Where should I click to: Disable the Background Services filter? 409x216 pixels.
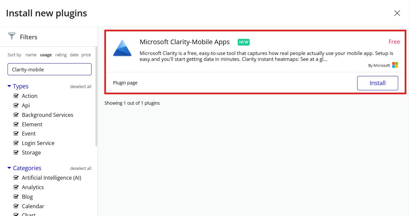[16, 115]
